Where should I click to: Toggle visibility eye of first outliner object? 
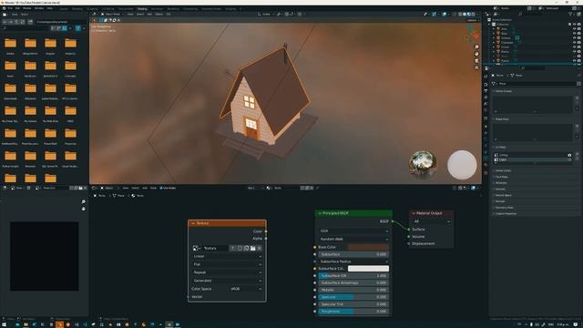click(x=574, y=28)
